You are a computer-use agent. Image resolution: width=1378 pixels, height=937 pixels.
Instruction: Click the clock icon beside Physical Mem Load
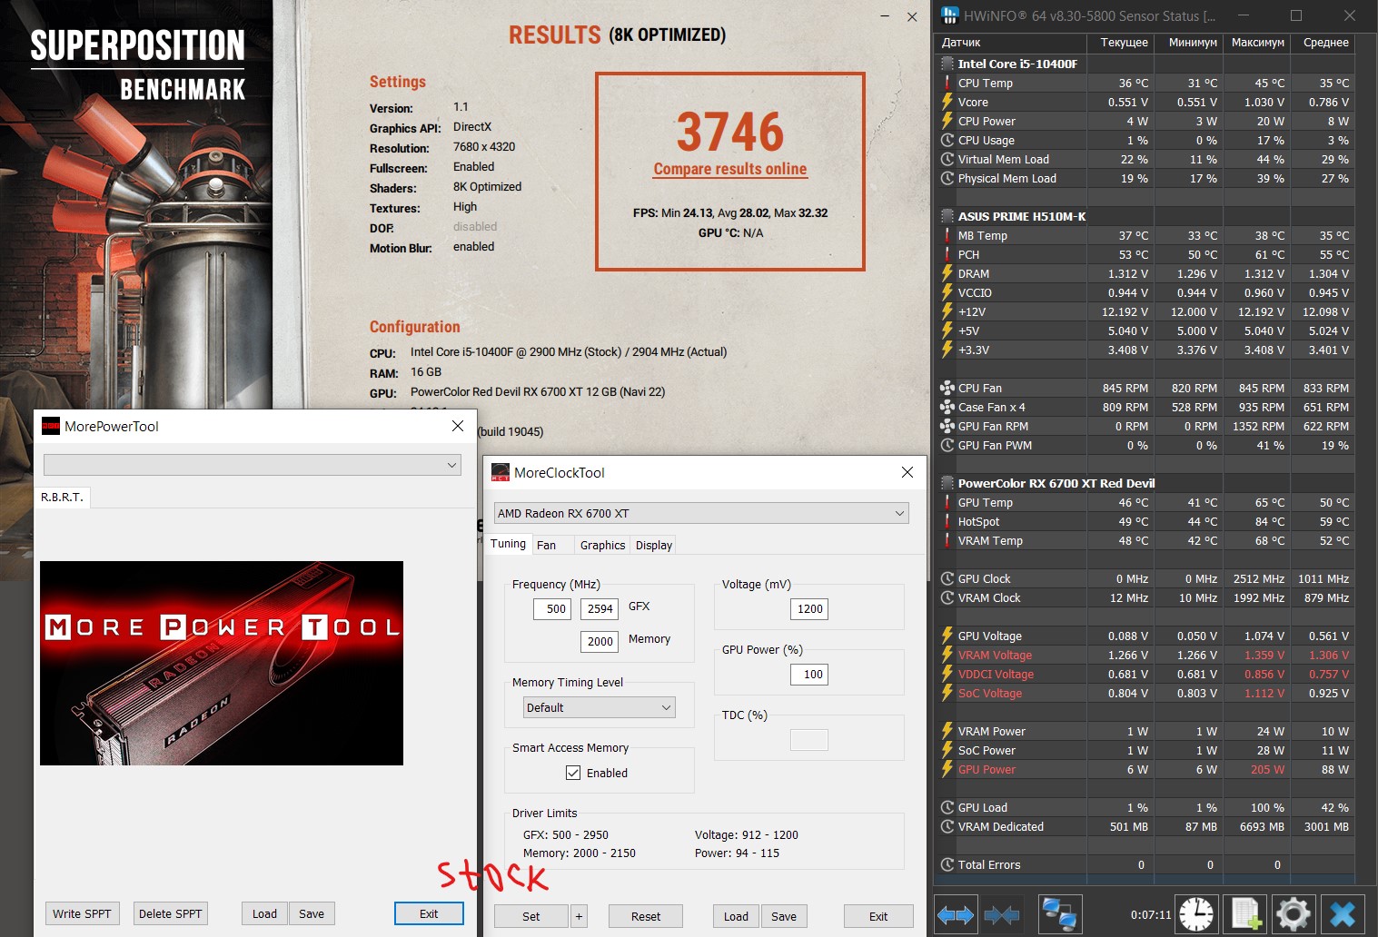click(x=947, y=178)
